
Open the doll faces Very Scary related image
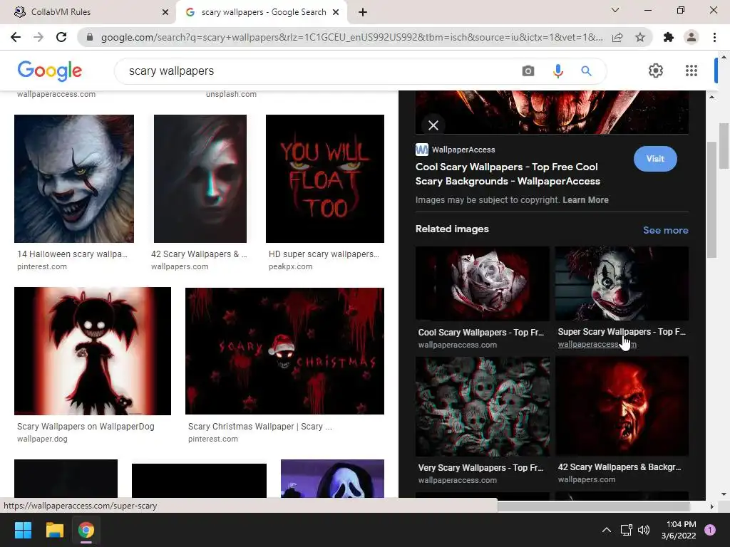pos(483,407)
